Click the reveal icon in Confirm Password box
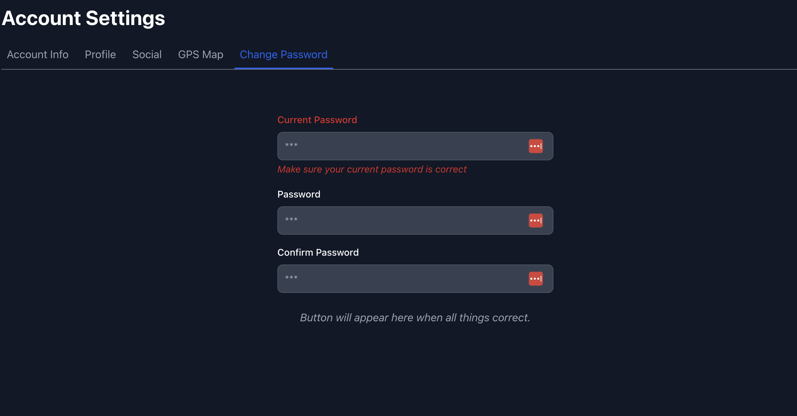The image size is (797, 416). pos(536,278)
